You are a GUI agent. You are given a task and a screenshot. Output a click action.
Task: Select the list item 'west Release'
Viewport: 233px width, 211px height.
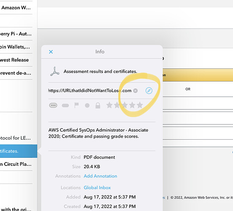16,60
